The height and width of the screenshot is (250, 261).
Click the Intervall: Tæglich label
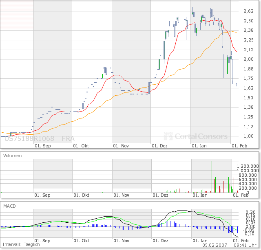coord(21,245)
